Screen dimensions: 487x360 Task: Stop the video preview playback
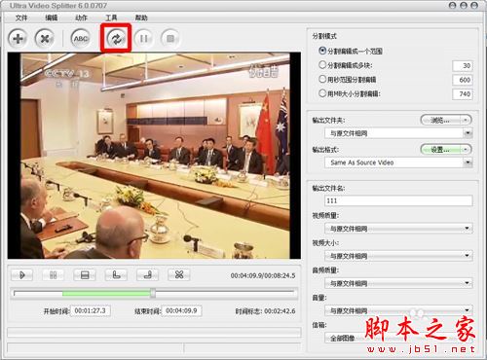[x=85, y=275]
